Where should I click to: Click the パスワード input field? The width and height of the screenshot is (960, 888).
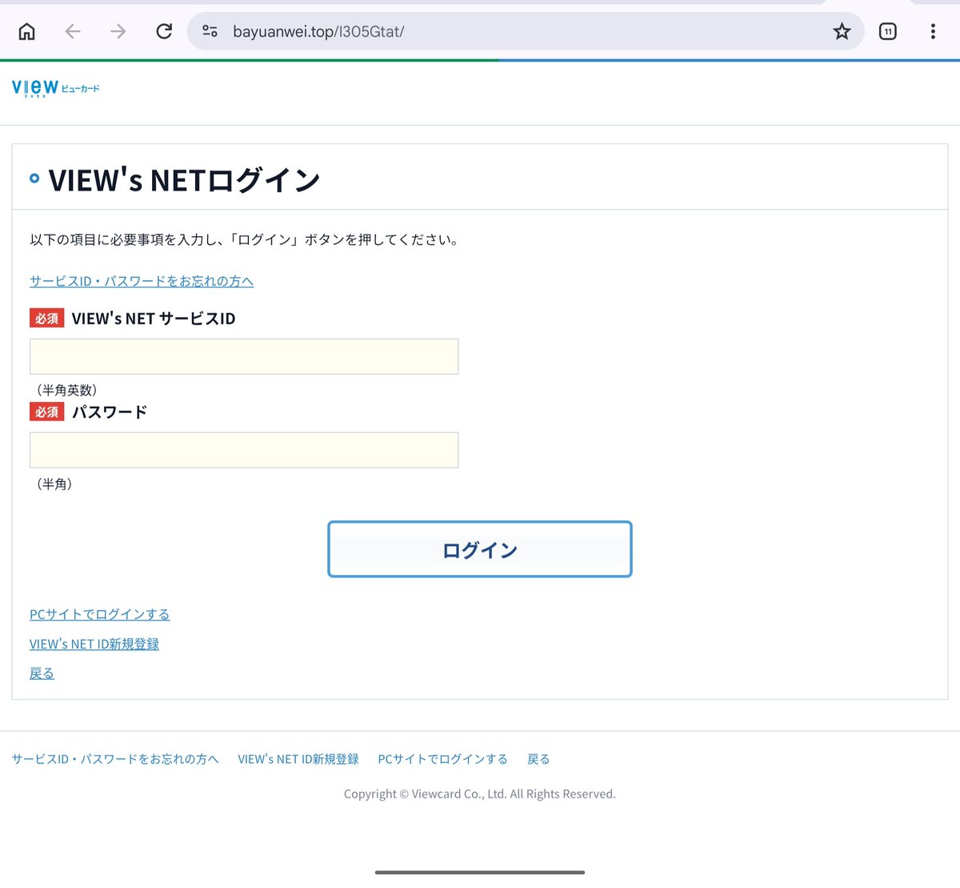point(244,450)
